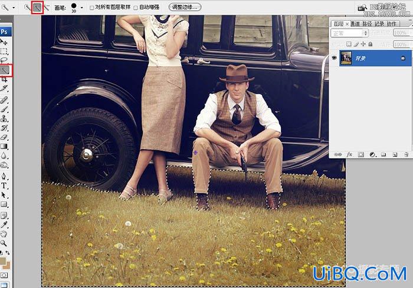Select the Move tool
The image size is (413, 288).
(x=4, y=42)
